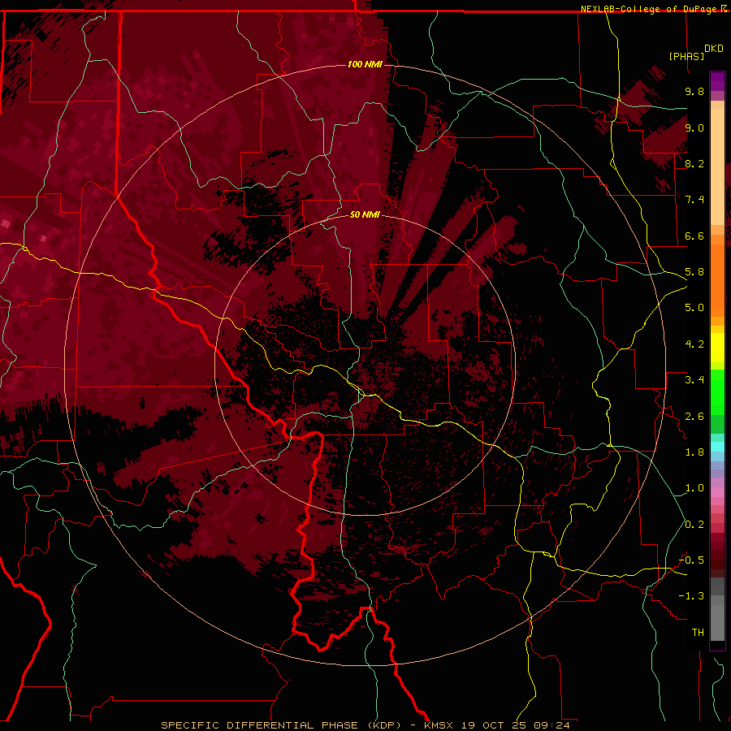Click the 6.6 value on the color scale
Screen dimensions: 731x731
(694, 236)
